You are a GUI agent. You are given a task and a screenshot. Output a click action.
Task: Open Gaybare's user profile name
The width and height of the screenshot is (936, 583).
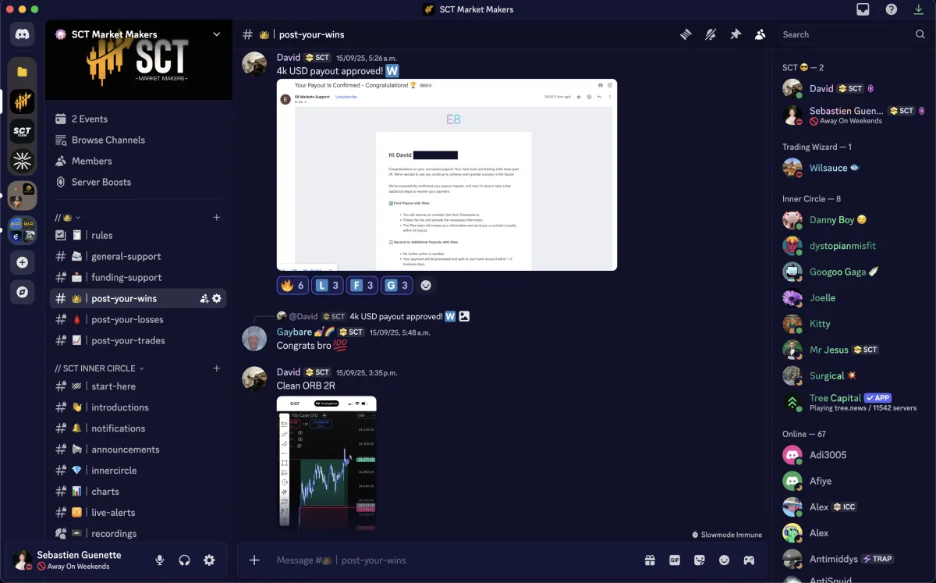point(294,332)
